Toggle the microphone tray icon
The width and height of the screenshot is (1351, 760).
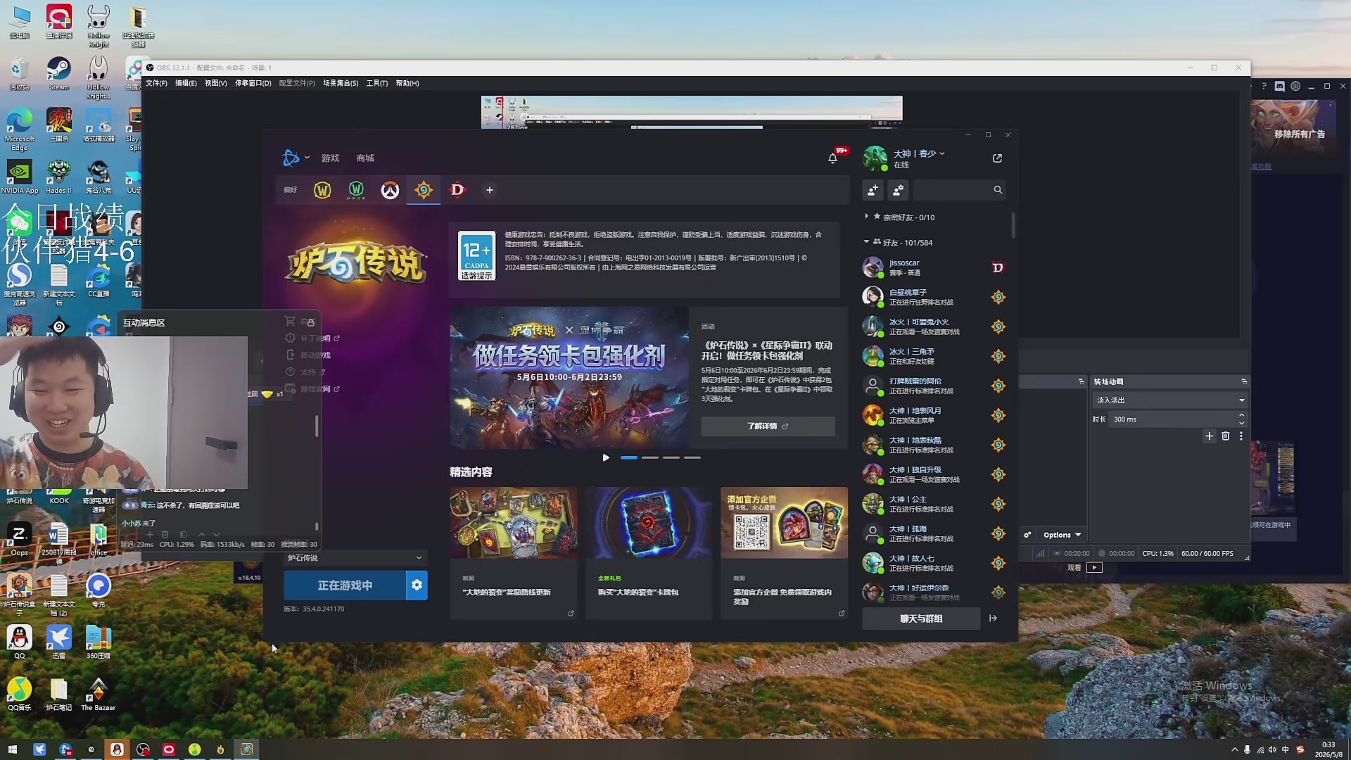click(1248, 749)
